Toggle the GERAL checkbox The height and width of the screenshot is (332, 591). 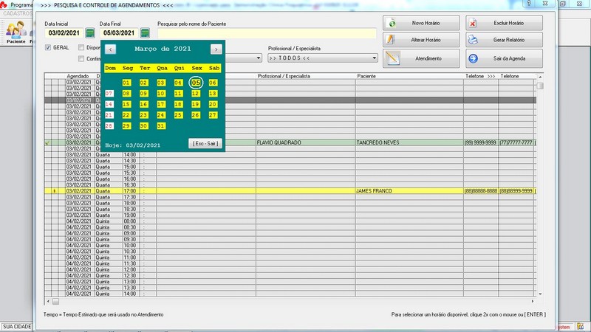tap(48, 47)
